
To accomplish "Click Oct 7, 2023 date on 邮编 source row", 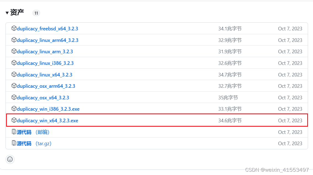I will (x=290, y=132).
